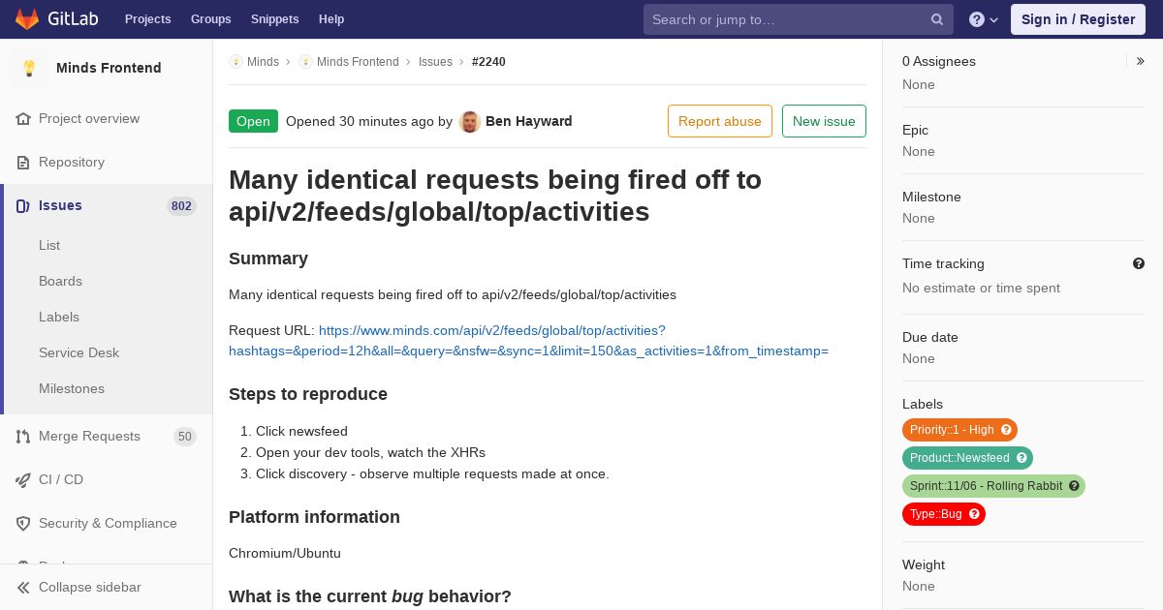
Task: Click the search magnifier icon
Action: click(x=937, y=19)
